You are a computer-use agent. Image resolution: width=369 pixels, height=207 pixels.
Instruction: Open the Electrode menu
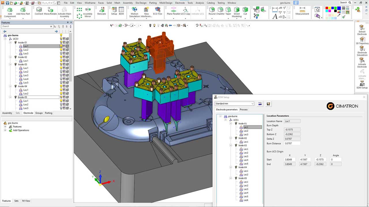click(x=180, y=3)
